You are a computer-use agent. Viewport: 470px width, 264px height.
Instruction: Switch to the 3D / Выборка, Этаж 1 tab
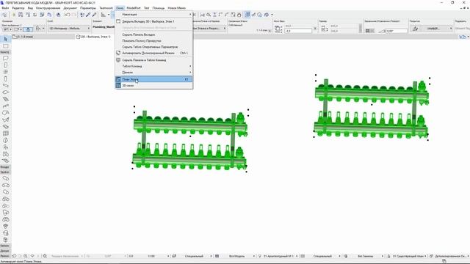94,37
